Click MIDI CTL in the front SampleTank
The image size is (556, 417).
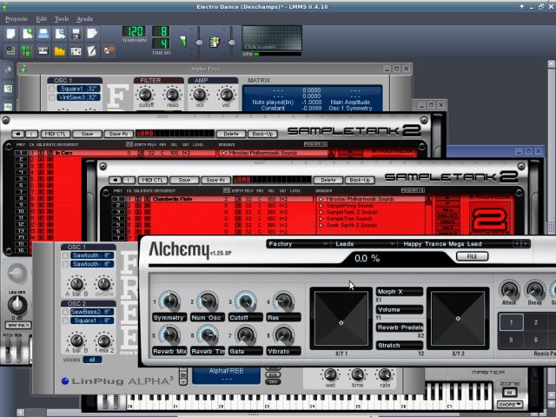(x=153, y=180)
